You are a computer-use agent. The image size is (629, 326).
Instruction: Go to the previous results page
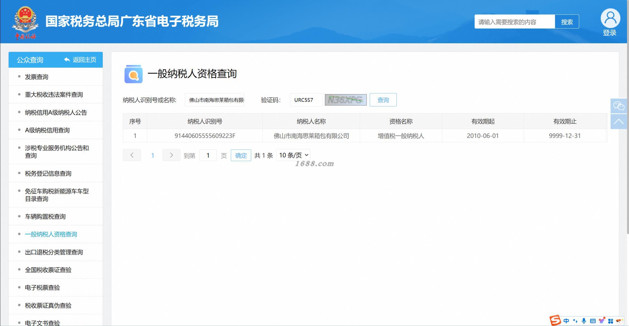(x=132, y=155)
